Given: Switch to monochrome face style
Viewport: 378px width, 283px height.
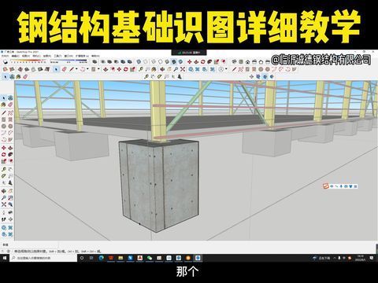Looking at the screenshot, I should coord(180,62).
